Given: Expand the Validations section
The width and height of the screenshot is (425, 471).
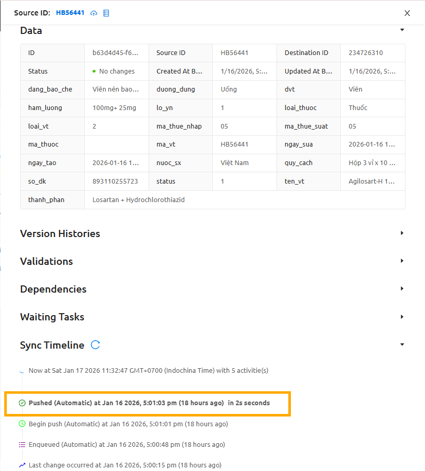Looking at the screenshot, I should (402, 261).
